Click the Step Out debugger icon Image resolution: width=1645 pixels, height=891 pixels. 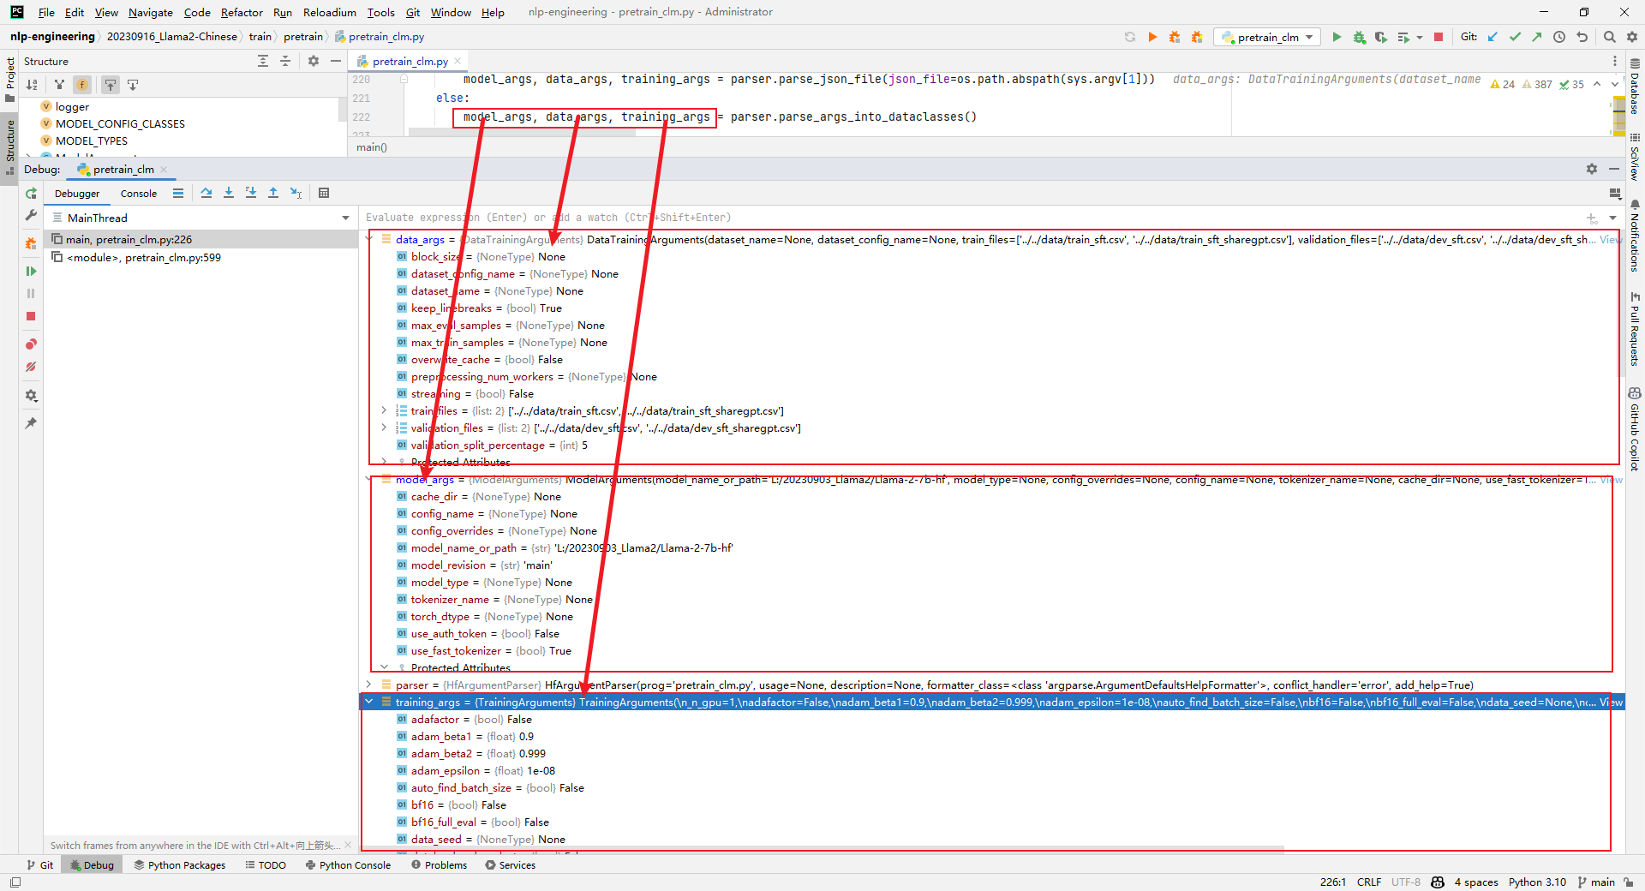(x=273, y=194)
